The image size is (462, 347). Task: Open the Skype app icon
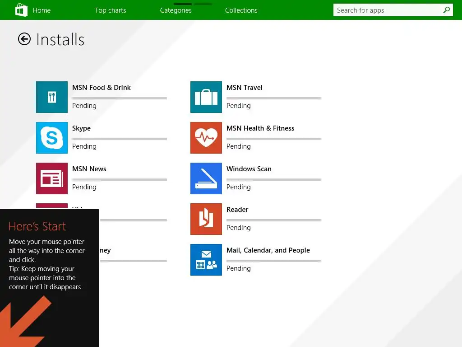point(52,138)
